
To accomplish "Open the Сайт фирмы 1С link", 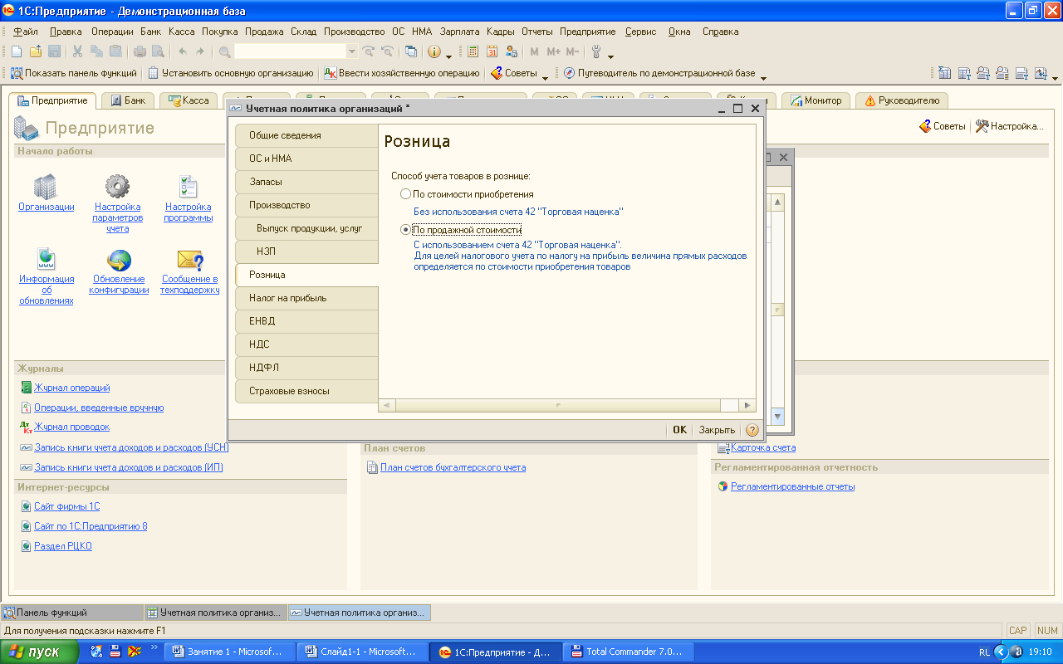I will pyautogui.click(x=66, y=506).
